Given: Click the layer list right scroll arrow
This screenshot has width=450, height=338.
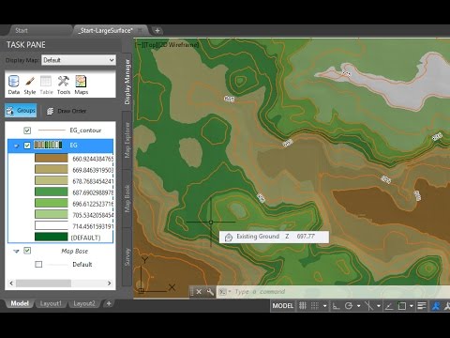Looking at the screenshot, I should pos(110,284).
